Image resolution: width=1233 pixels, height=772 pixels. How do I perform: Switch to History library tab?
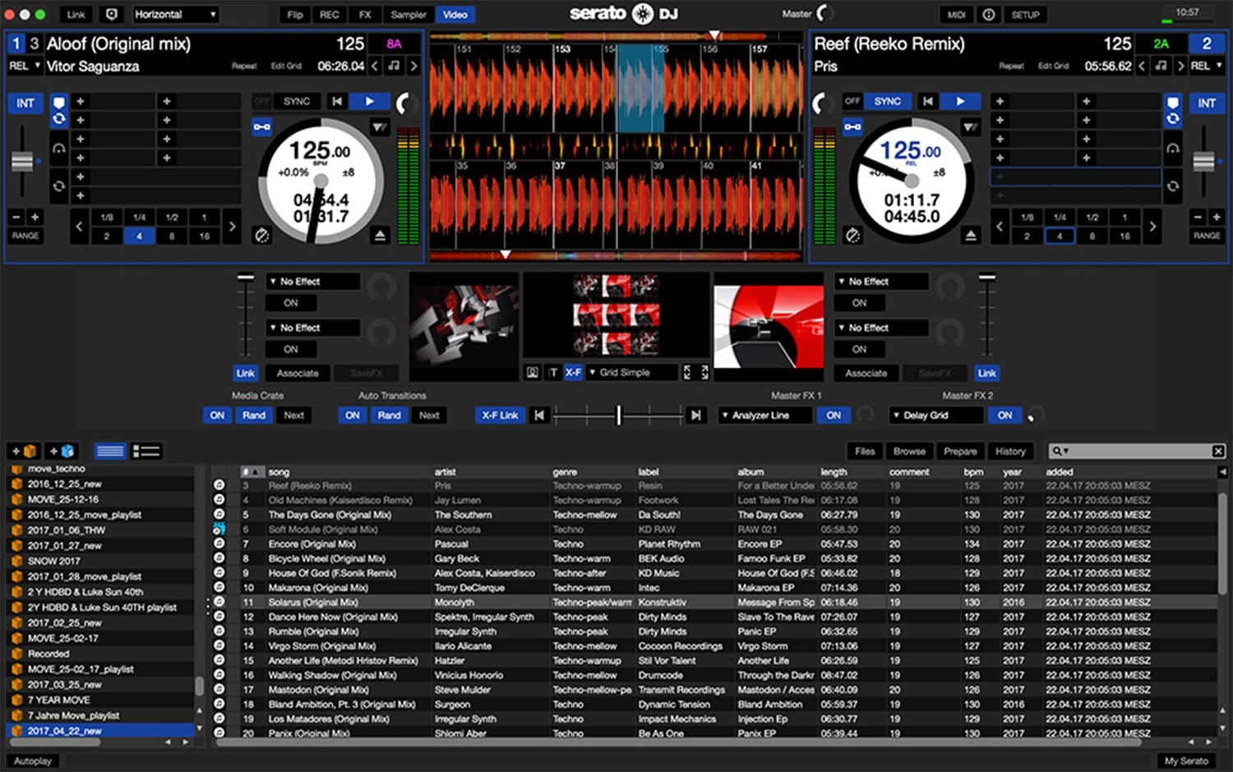point(1010,451)
